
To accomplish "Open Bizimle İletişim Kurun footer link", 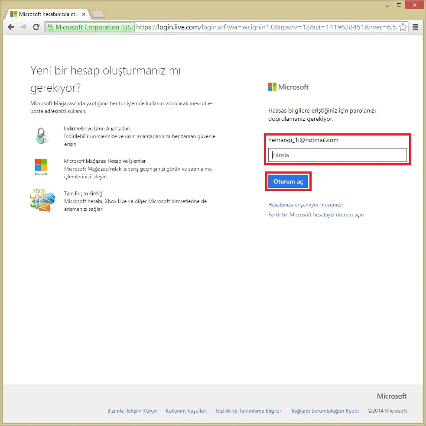I will coord(132,410).
